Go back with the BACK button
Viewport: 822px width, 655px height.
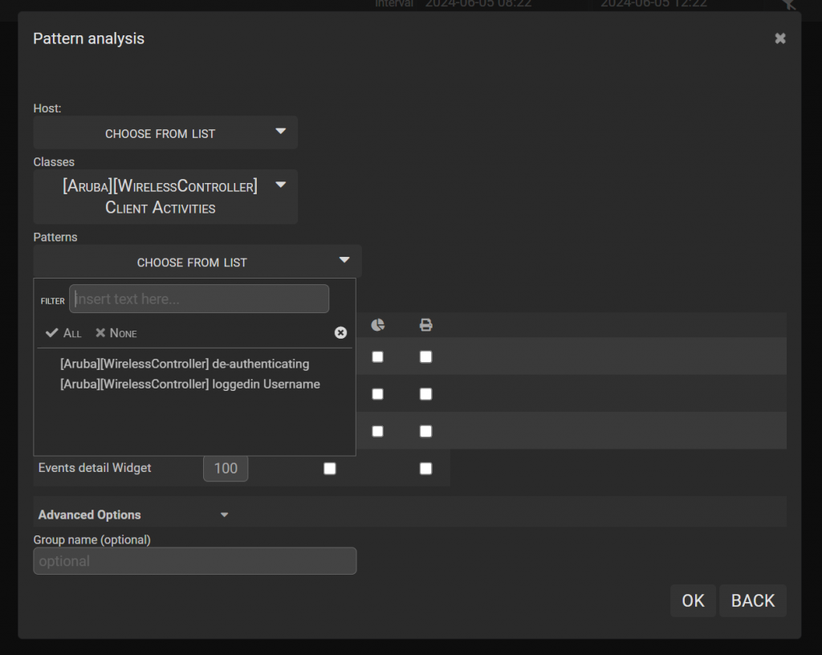(753, 600)
